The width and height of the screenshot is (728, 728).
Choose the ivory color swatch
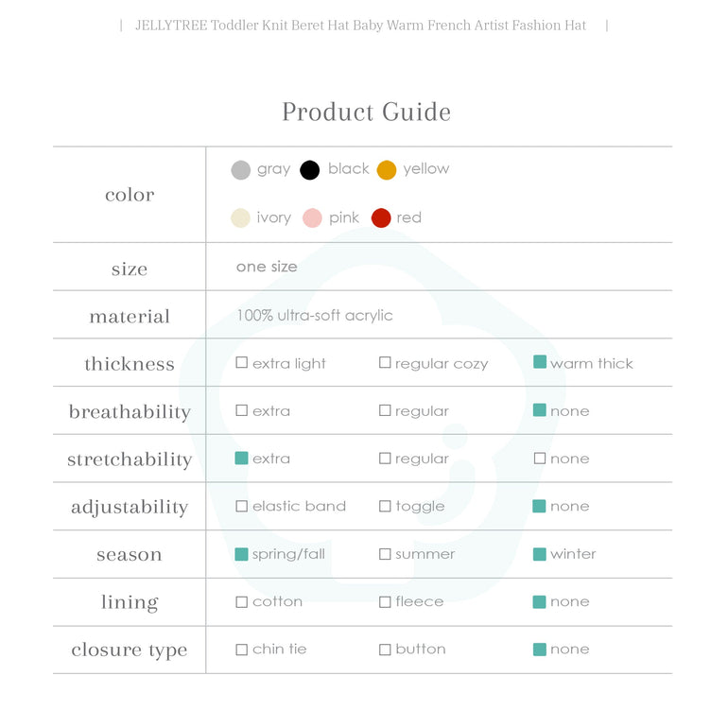point(241,218)
